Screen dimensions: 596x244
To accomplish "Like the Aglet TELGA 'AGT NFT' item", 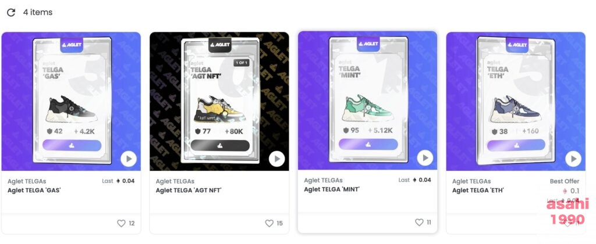I will [x=269, y=224].
